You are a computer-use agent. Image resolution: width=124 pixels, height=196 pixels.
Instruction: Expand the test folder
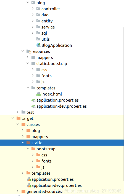pyautogui.click(x=18, y=112)
